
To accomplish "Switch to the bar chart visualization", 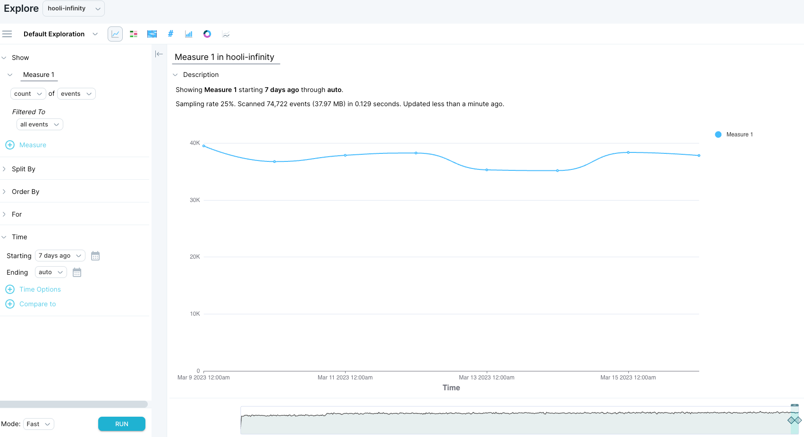I will coord(189,34).
